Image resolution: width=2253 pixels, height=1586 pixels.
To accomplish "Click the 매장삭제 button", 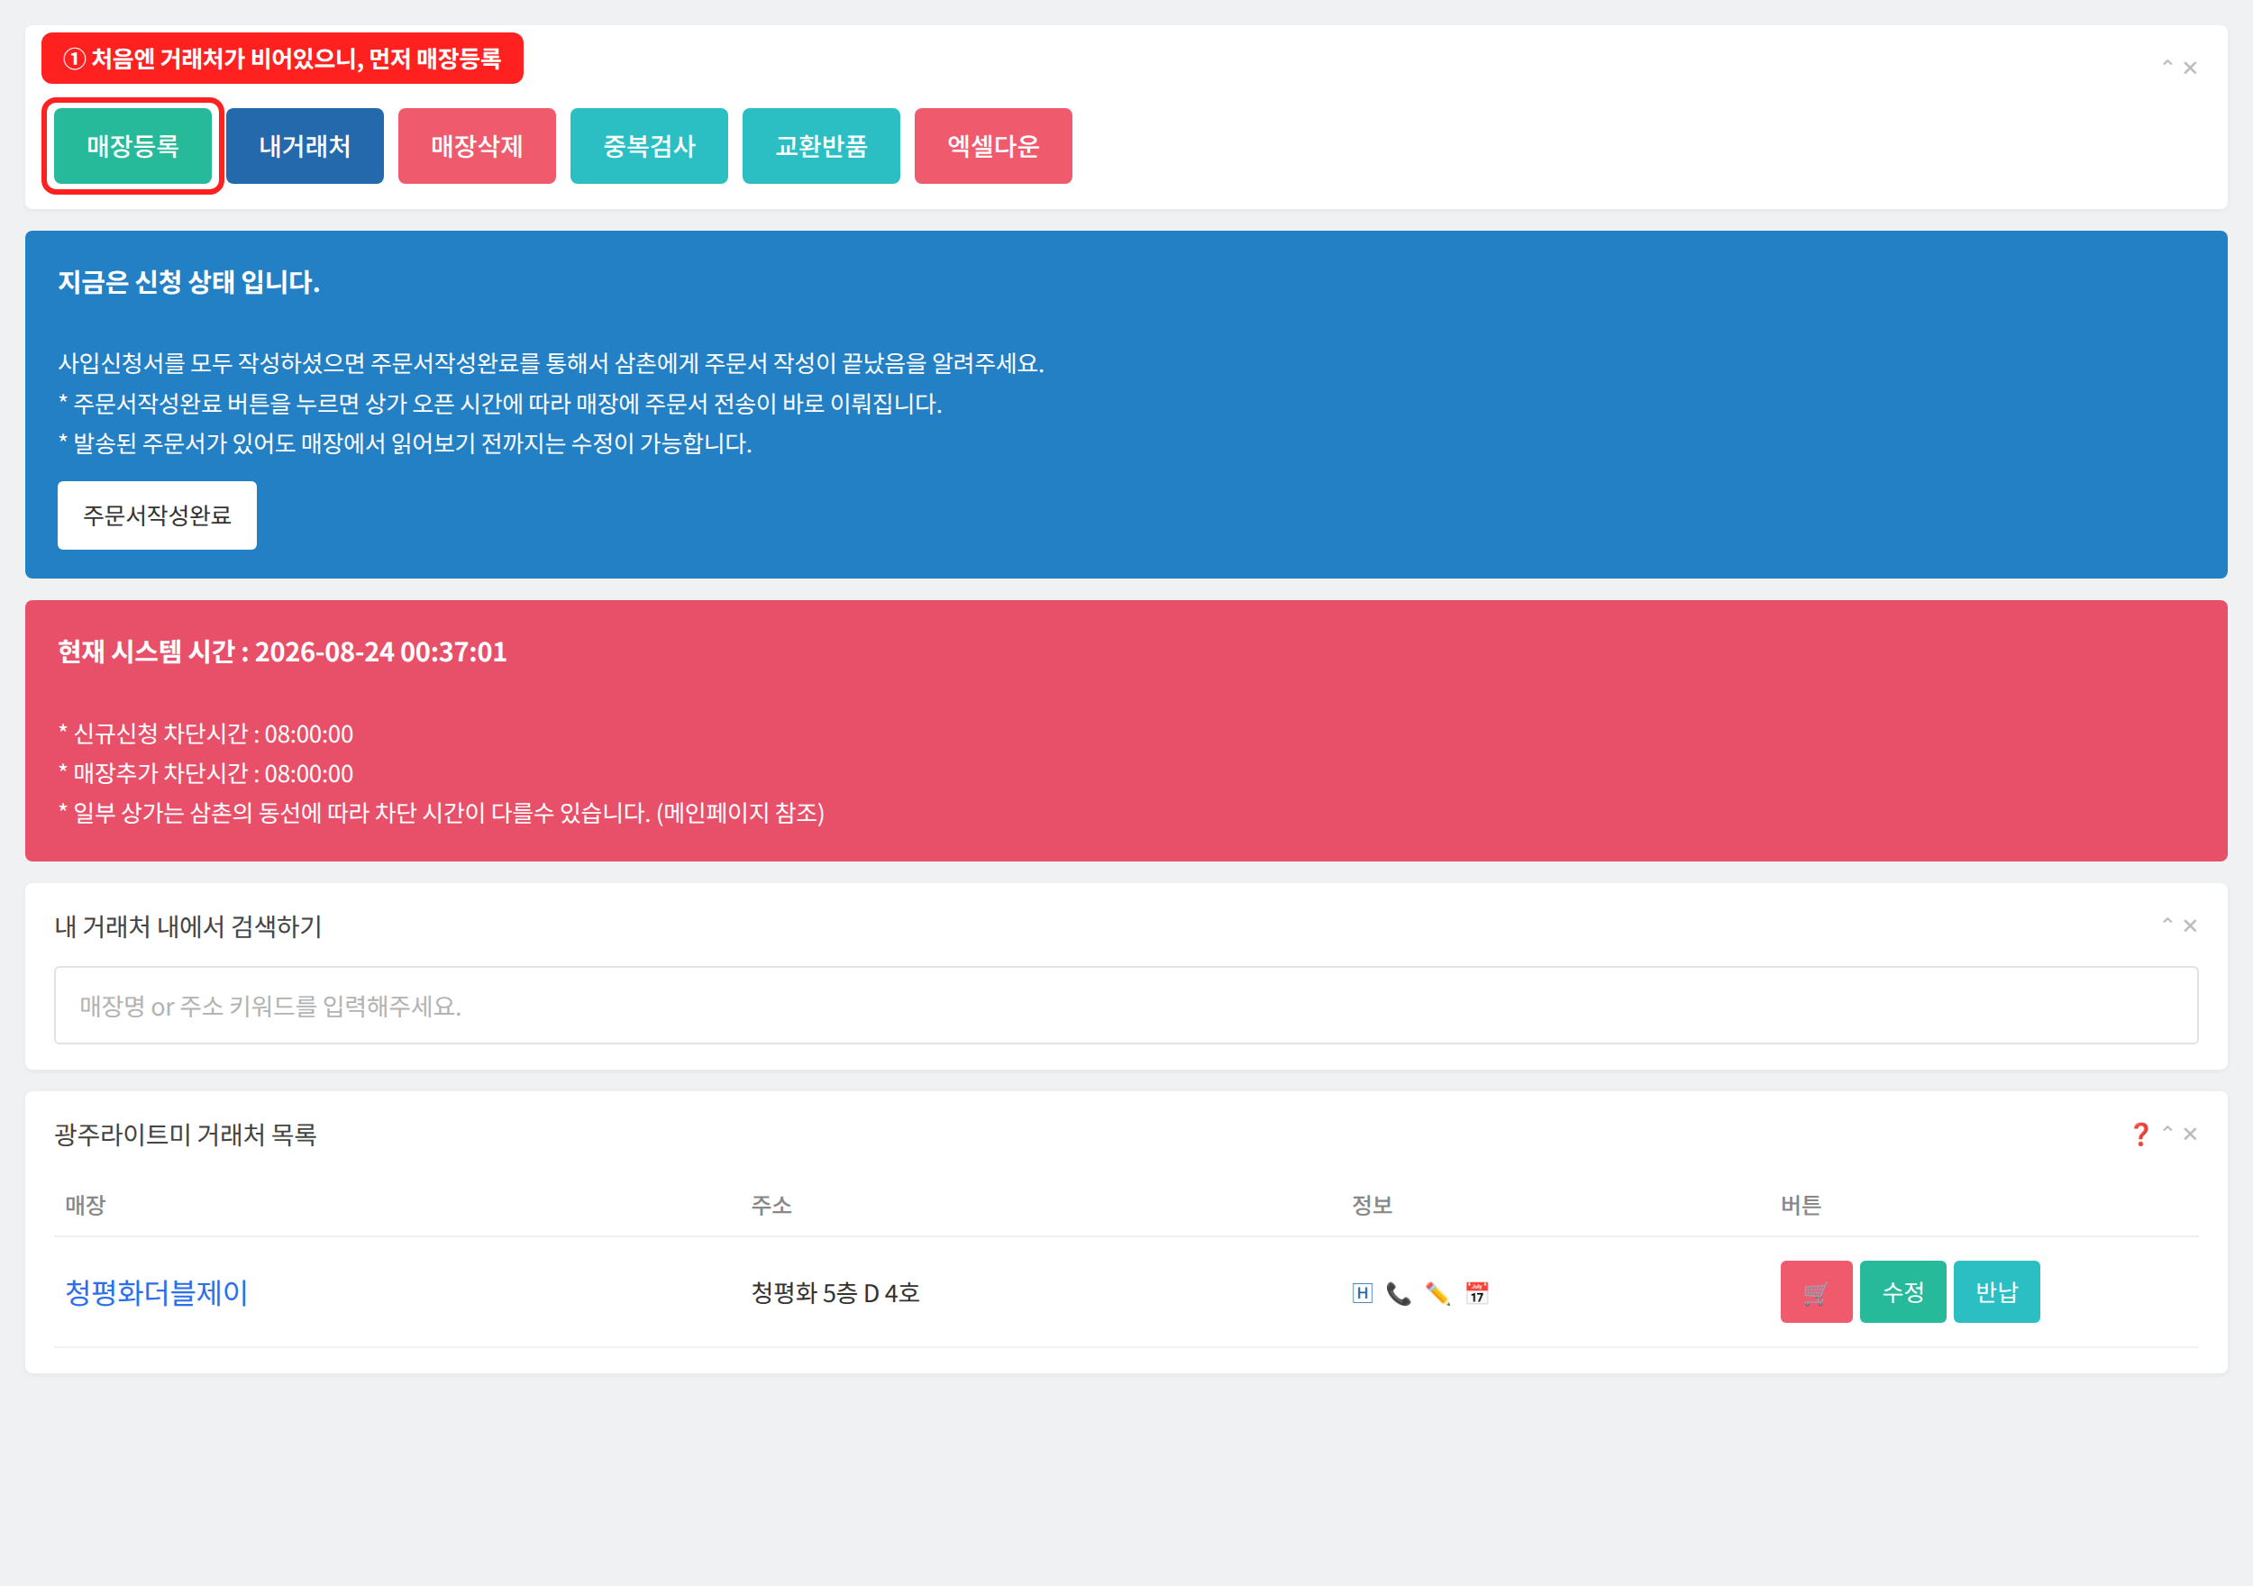I will point(477,146).
